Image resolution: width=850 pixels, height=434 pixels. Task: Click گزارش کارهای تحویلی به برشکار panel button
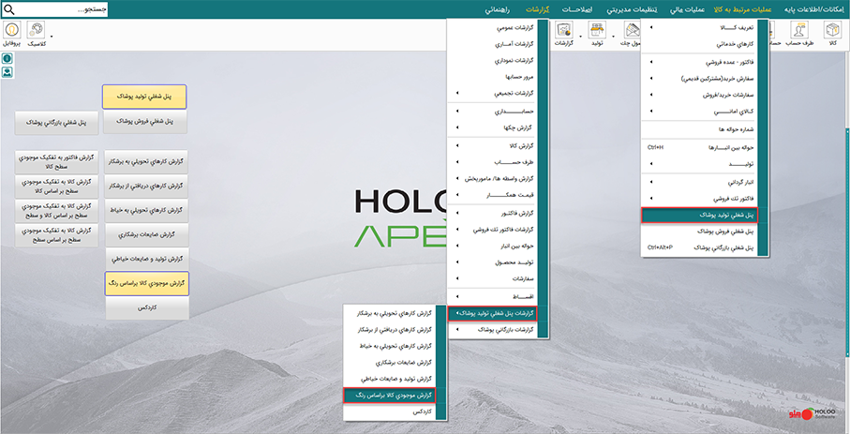(146, 161)
